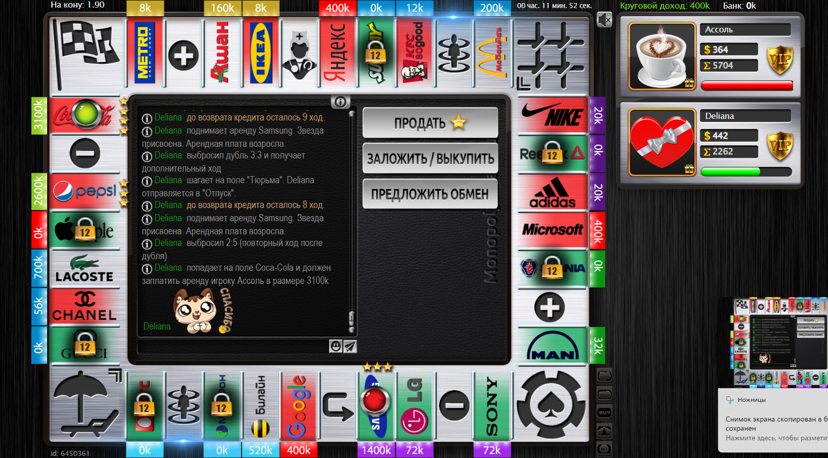
Task: Click the plus cell above MAN
Action: [x=550, y=307]
